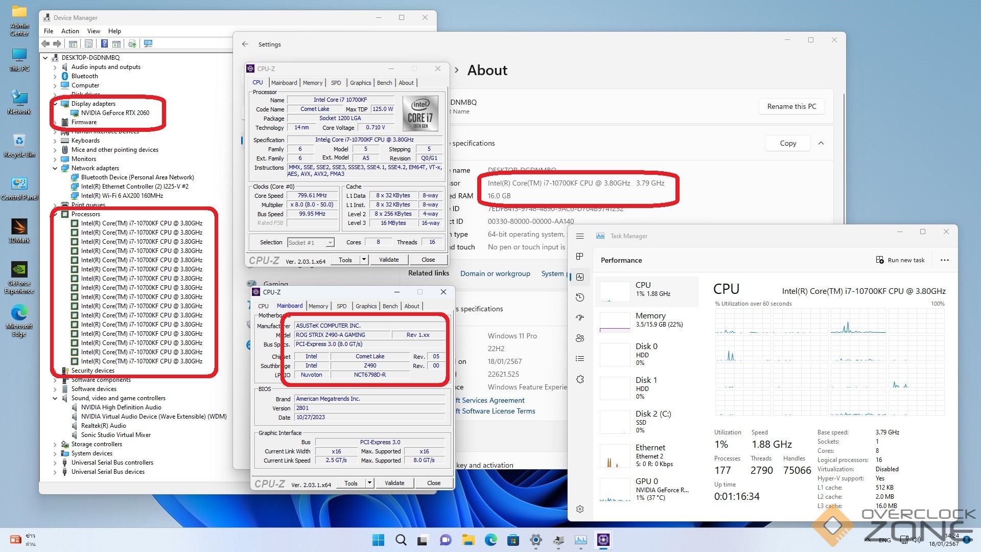Open Domain or workgroup link
This screenshot has height=552, width=981.
[x=495, y=273]
